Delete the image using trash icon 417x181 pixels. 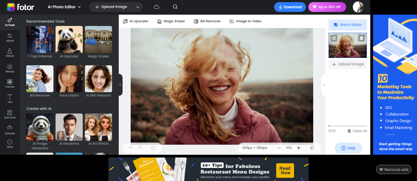pos(361,38)
